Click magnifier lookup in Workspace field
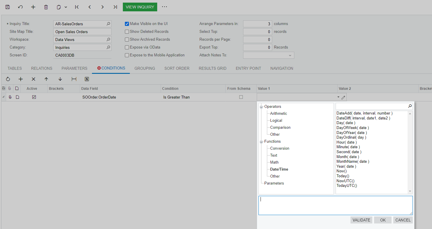Image resolution: width=432 pixels, height=229 pixels. coord(108,40)
